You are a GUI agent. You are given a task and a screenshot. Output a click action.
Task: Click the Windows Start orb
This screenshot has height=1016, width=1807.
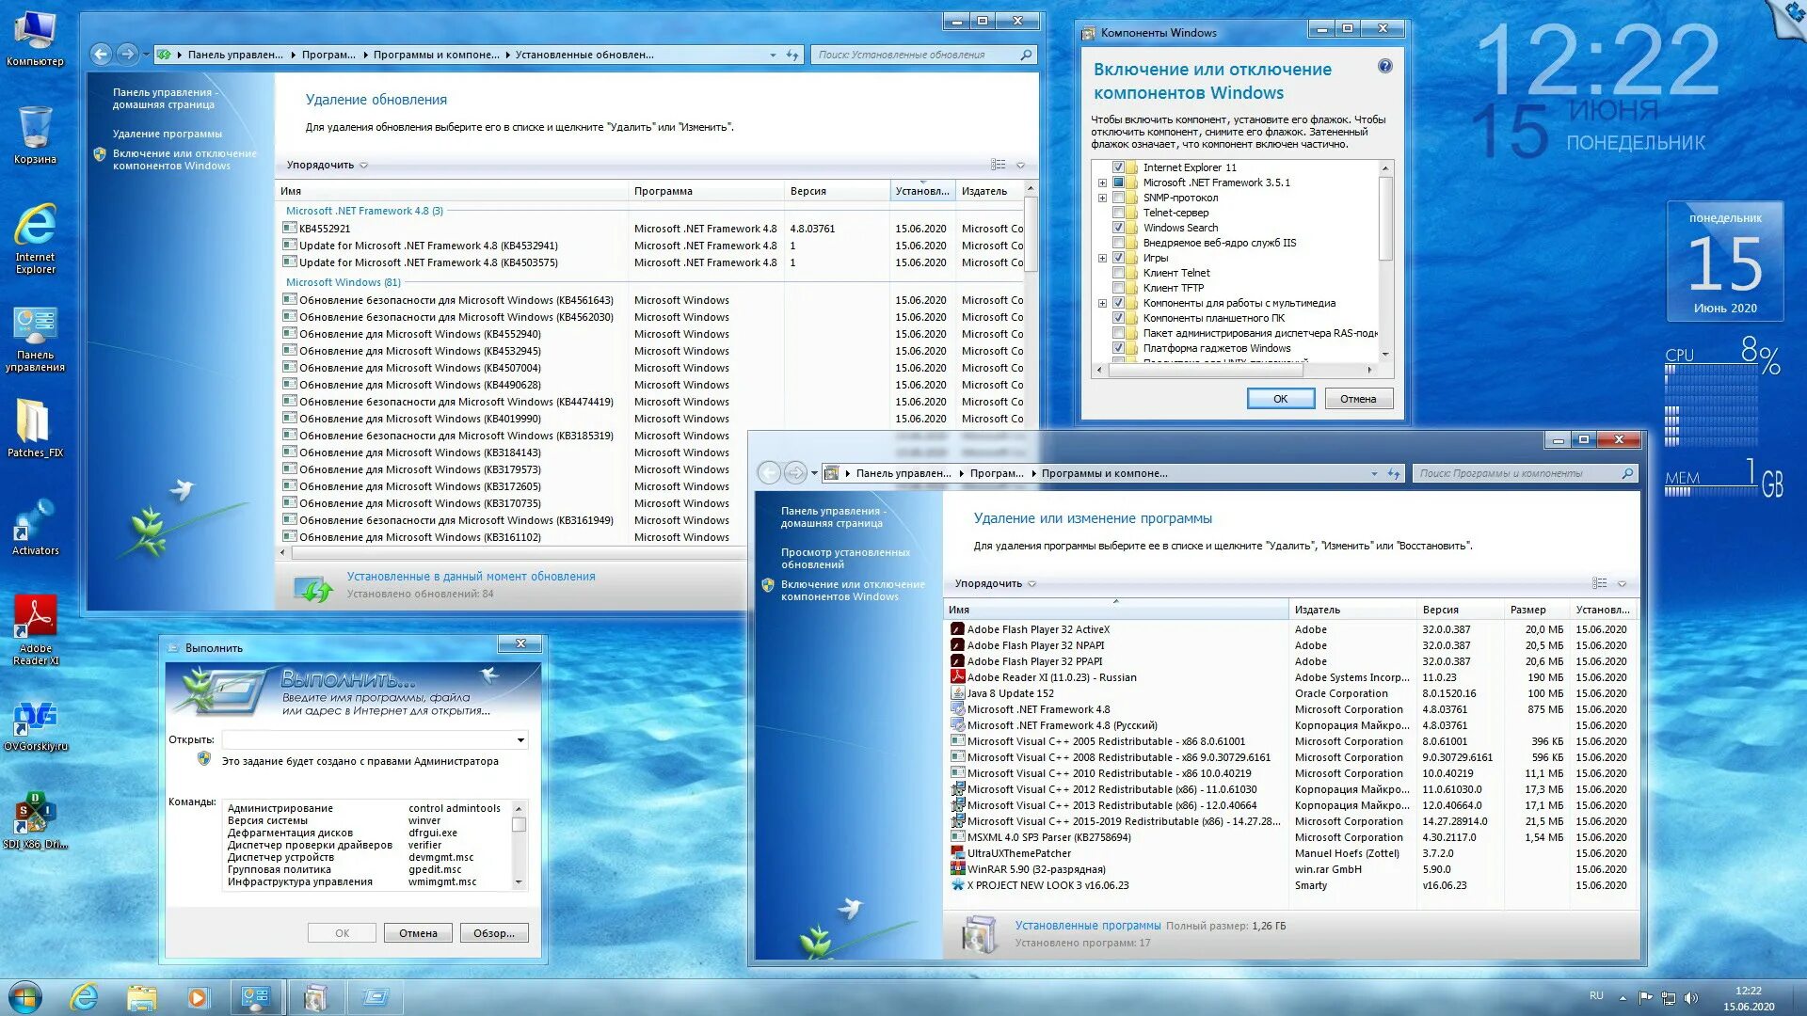pos(25,997)
